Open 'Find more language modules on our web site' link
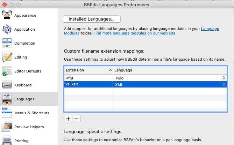Image resolution: width=234 pixels, height=145 pixels. pyautogui.click(x=135, y=33)
